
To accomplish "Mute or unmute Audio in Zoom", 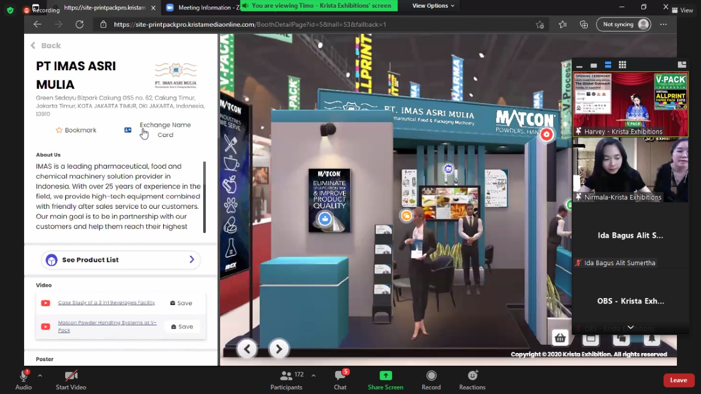I will [24, 380].
